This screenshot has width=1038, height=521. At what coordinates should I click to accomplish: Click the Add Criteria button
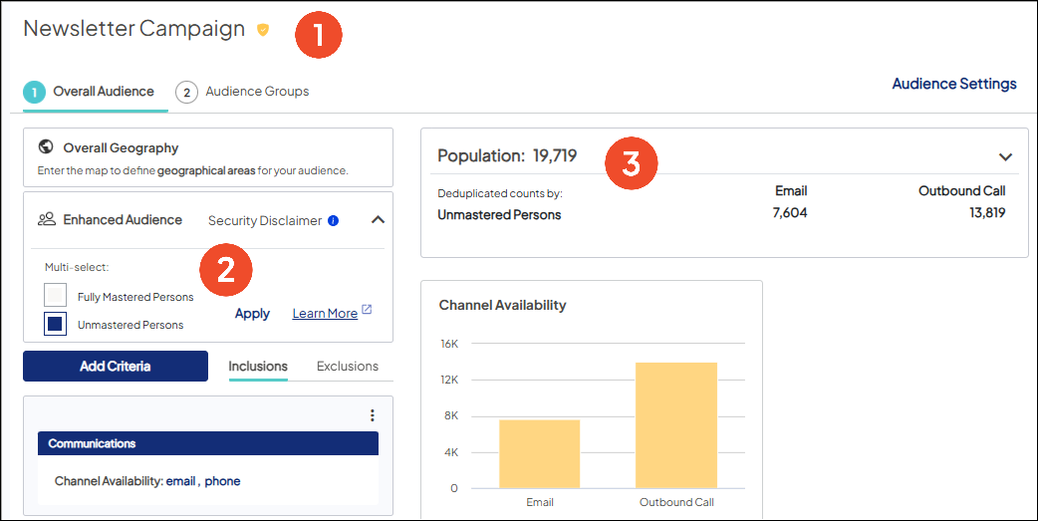click(x=116, y=366)
